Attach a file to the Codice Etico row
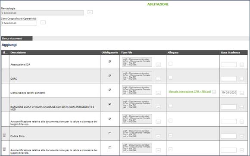This screenshot has width=250, height=156. 170,135
